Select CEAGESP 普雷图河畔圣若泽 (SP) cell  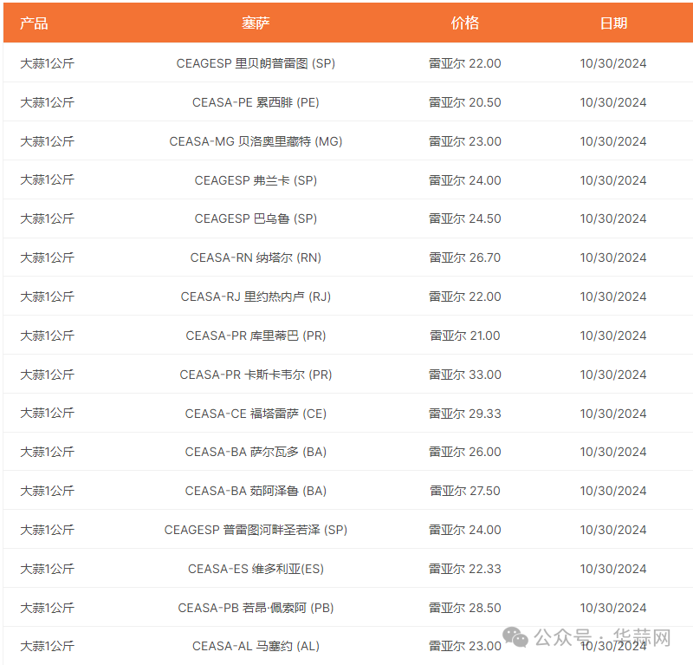pyautogui.click(x=256, y=530)
